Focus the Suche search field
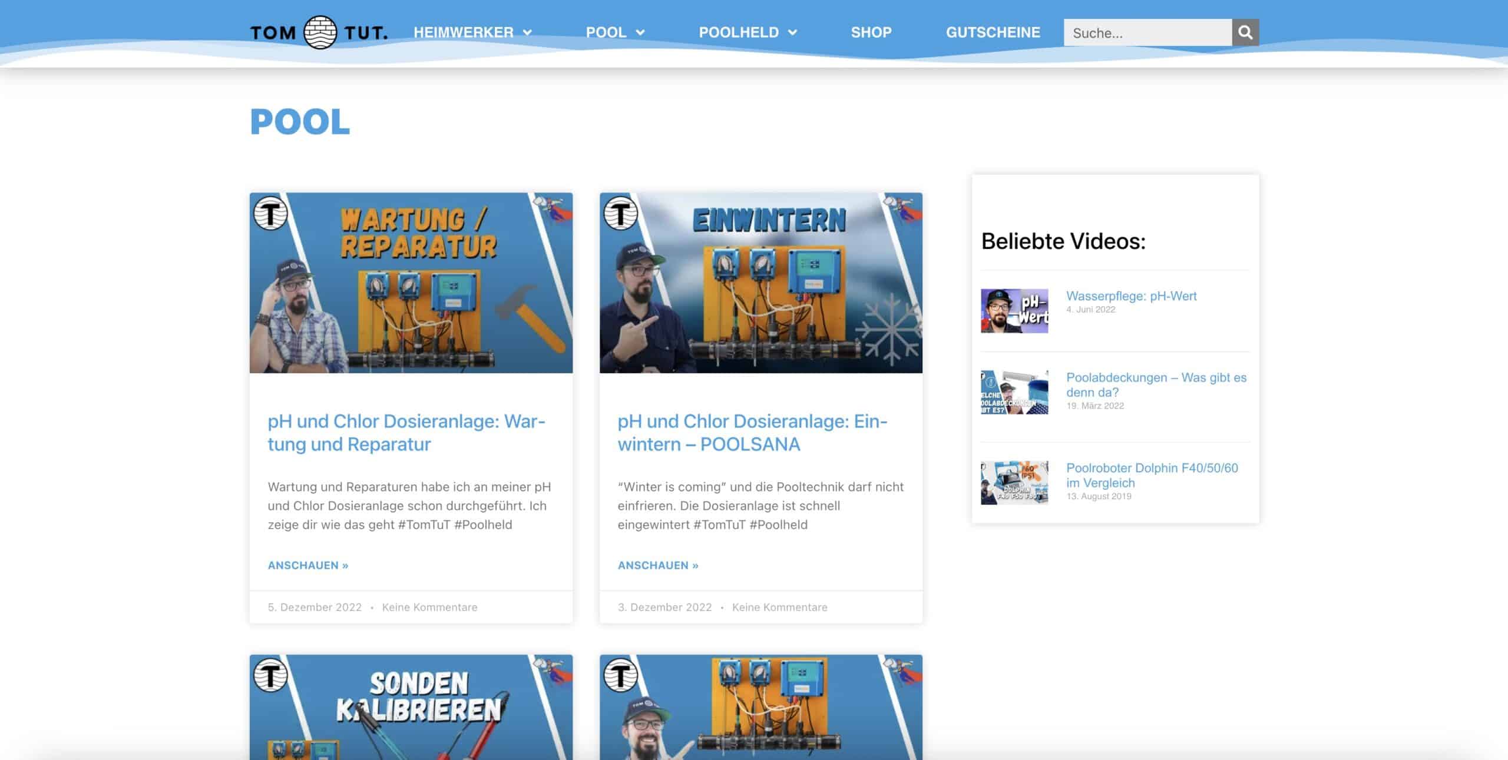 (x=1147, y=32)
